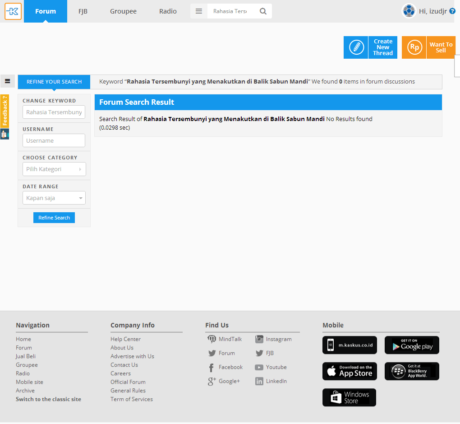Open Hi, izudjr user link

(x=433, y=11)
